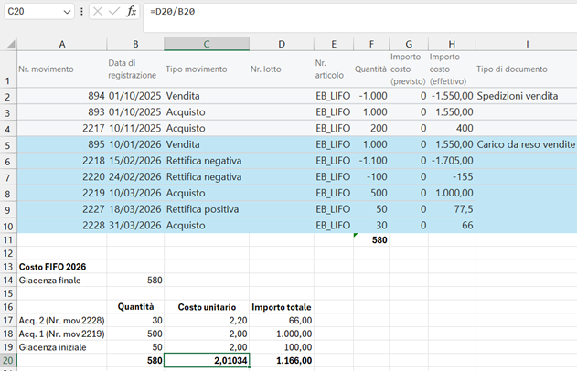The height and width of the screenshot is (371, 577).
Task: Click the cell showing 2,01034
Action: pyautogui.click(x=206, y=362)
